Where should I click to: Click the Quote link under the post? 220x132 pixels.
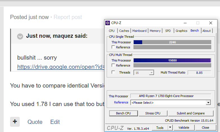35,122
